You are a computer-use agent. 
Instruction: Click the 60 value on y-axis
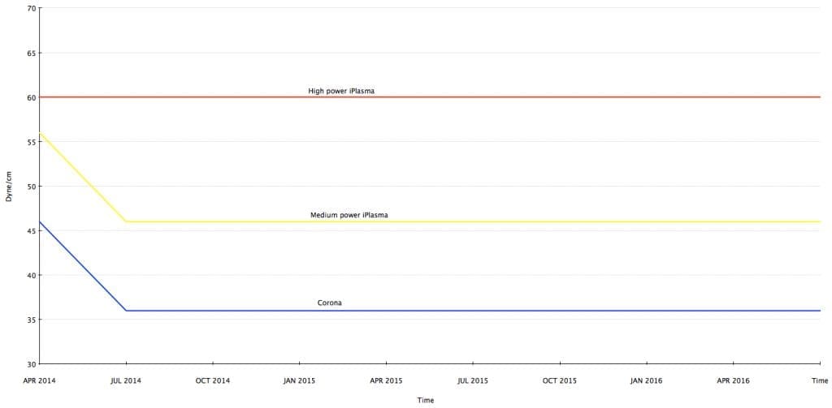pos(32,97)
